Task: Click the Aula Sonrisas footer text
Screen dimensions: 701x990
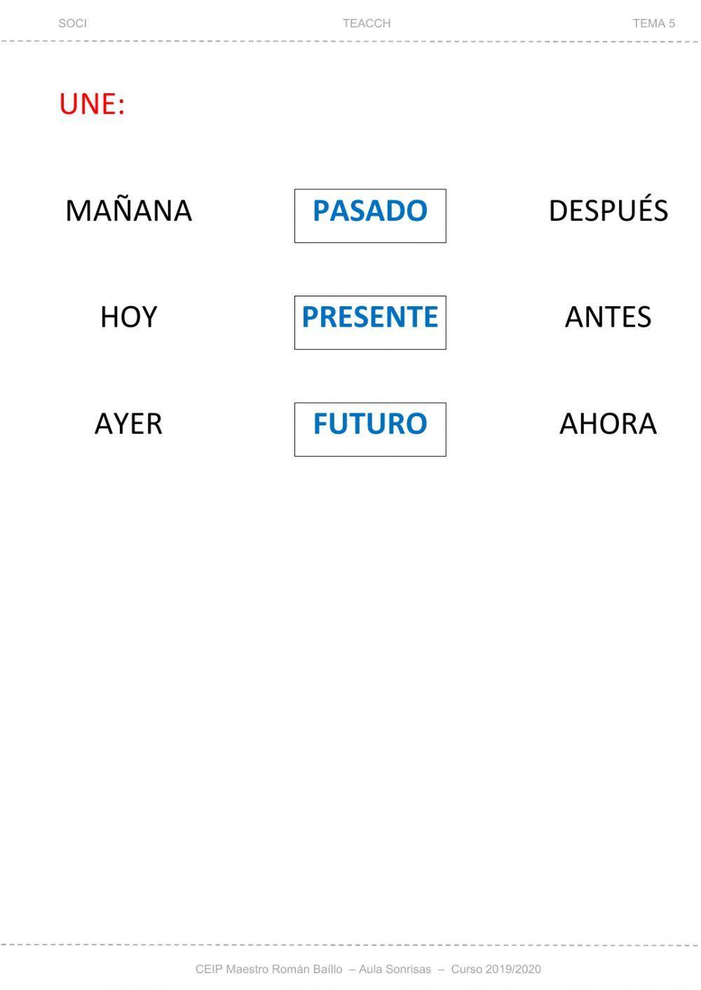Action: 395,970
